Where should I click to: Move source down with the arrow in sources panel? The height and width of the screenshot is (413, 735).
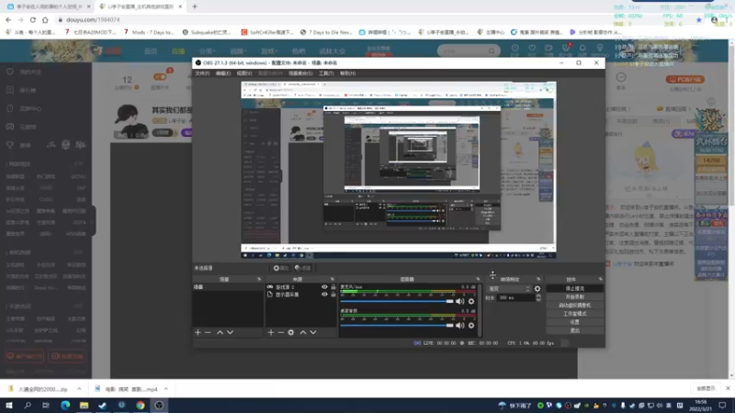point(313,332)
